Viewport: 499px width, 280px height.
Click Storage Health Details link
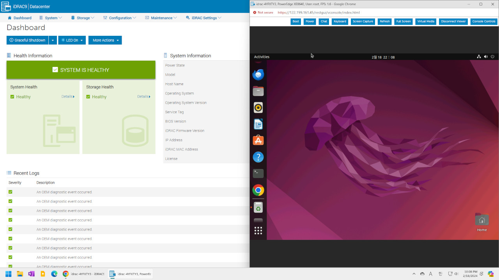click(143, 96)
